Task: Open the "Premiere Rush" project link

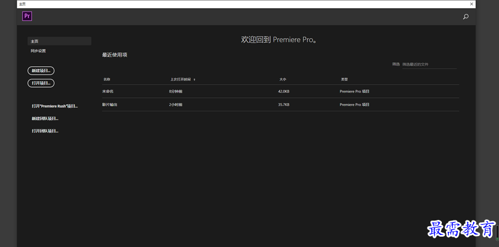Action: pos(55,107)
